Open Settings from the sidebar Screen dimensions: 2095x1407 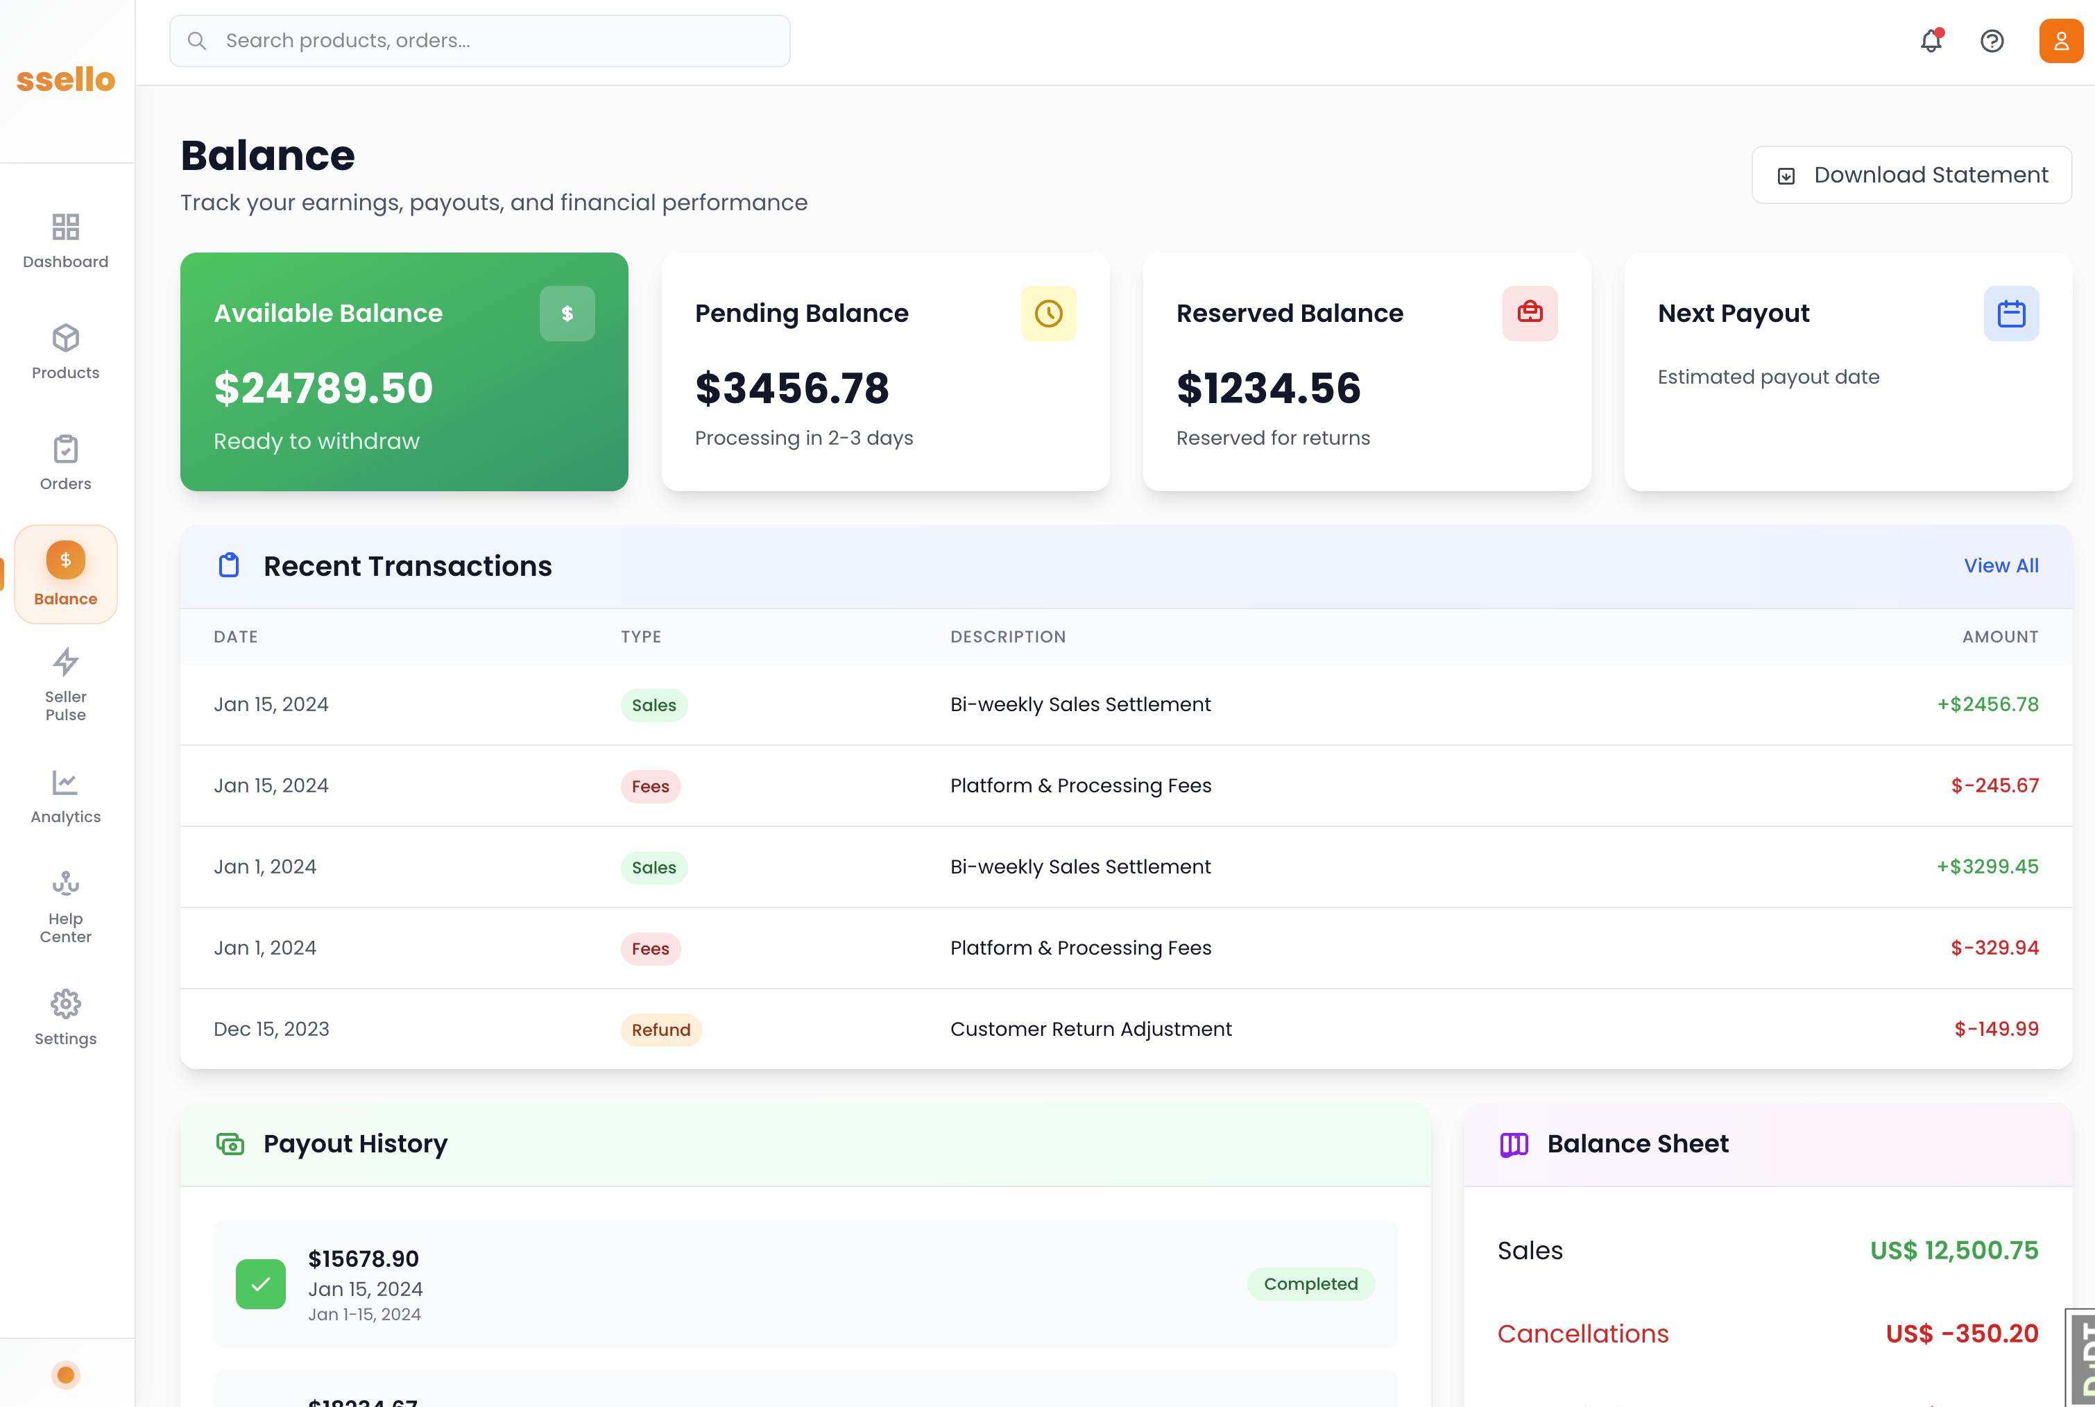click(65, 1018)
